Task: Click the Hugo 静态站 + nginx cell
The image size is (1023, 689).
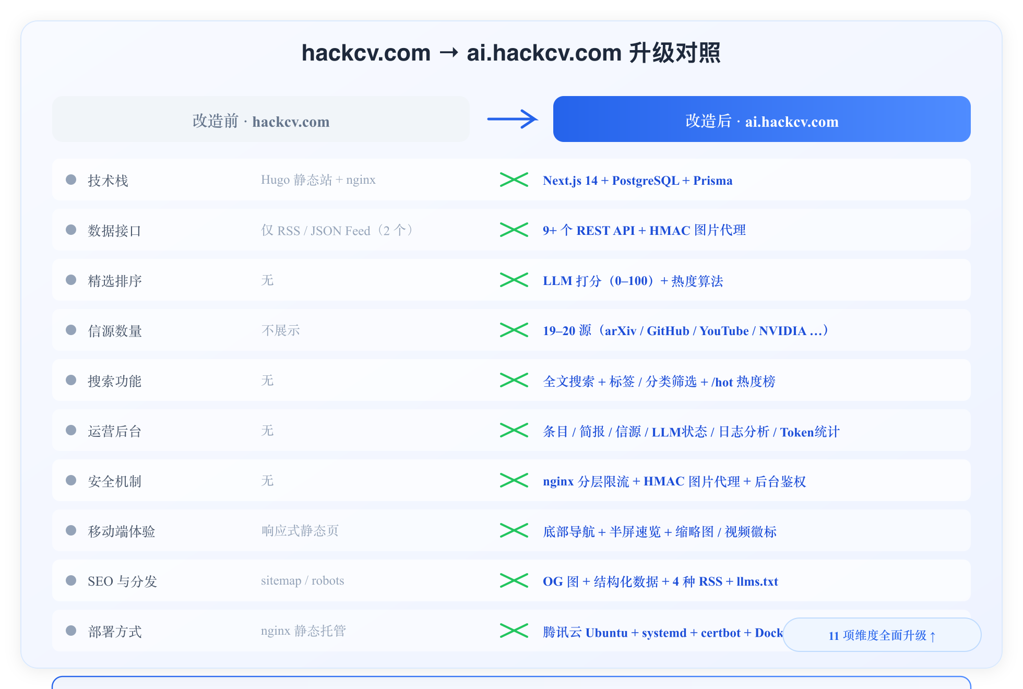Action: (x=318, y=180)
